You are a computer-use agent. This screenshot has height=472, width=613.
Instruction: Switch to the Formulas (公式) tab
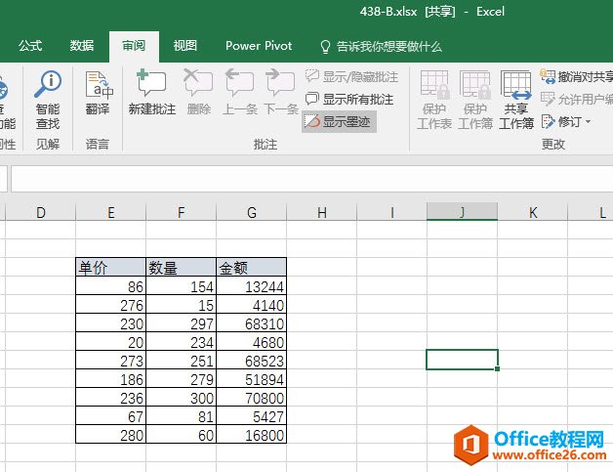point(30,46)
